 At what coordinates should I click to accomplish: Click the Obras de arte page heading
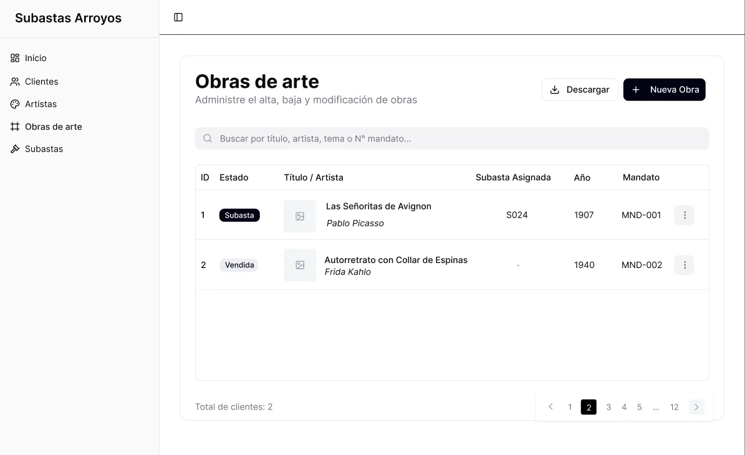[257, 82]
